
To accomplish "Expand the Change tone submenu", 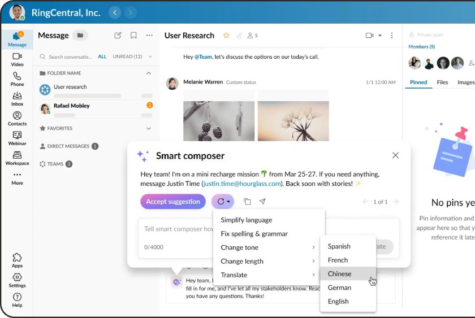I will pyautogui.click(x=269, y=247).
